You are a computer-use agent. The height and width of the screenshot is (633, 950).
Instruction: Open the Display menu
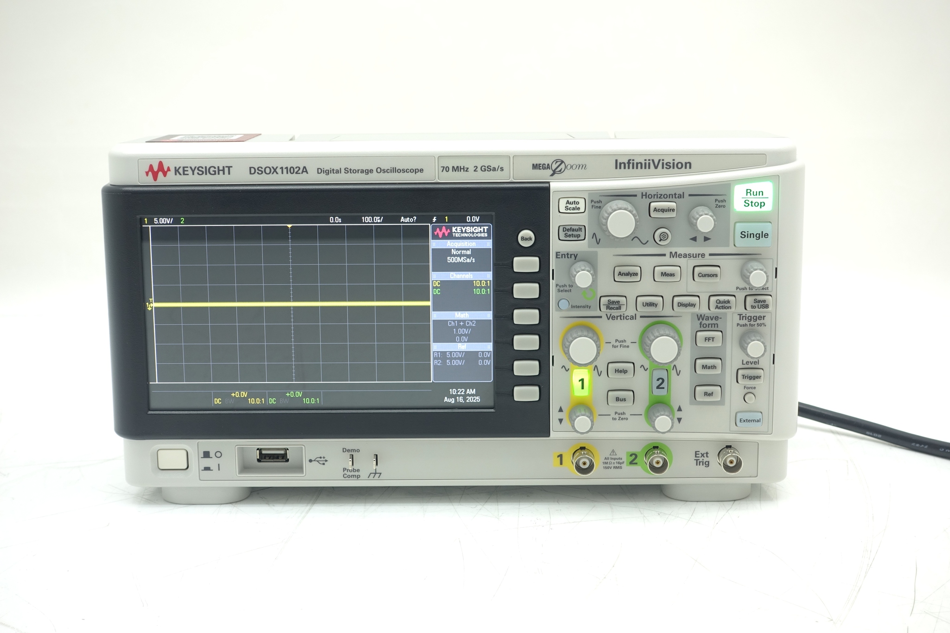click(x=686, y=304)
